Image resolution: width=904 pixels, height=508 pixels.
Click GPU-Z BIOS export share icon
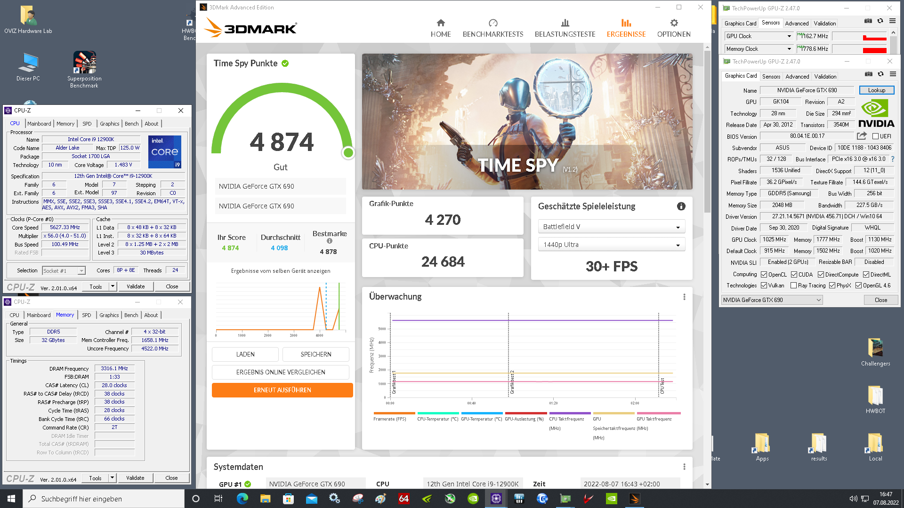coord(862,136)
